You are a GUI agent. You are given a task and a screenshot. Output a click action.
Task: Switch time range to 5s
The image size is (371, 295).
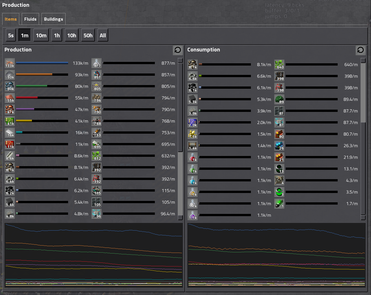click(11, 36)
